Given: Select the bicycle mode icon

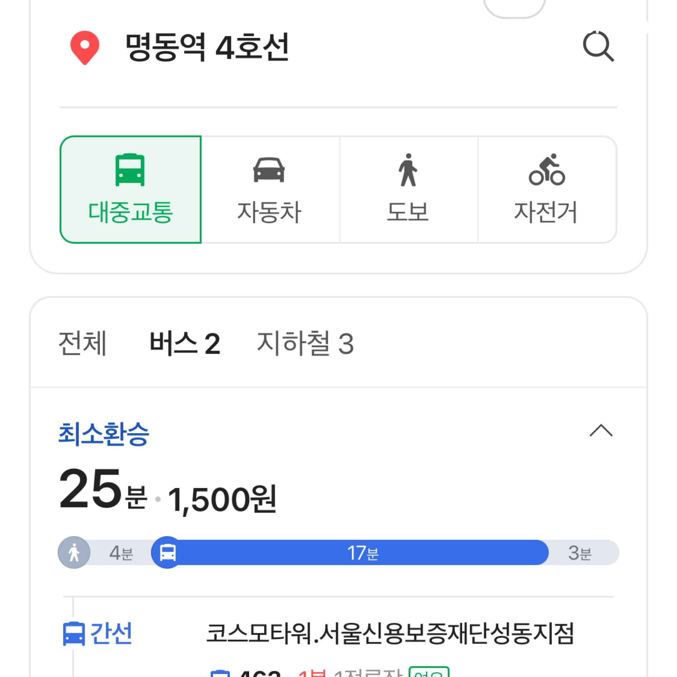Looking at the screenshot, I should click(547, 170).
